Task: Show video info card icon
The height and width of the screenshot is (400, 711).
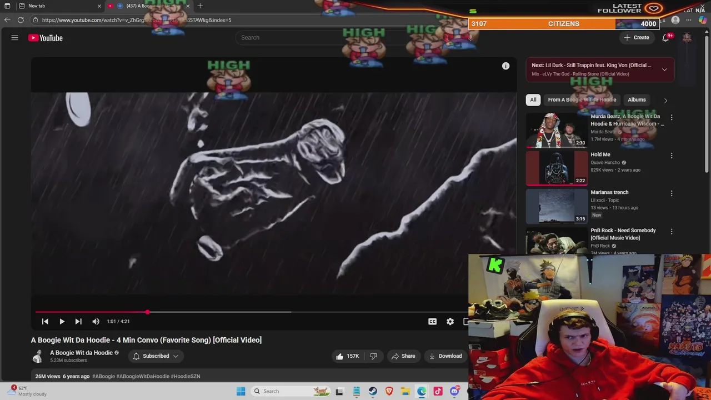Action: click(x=505, y=66)
